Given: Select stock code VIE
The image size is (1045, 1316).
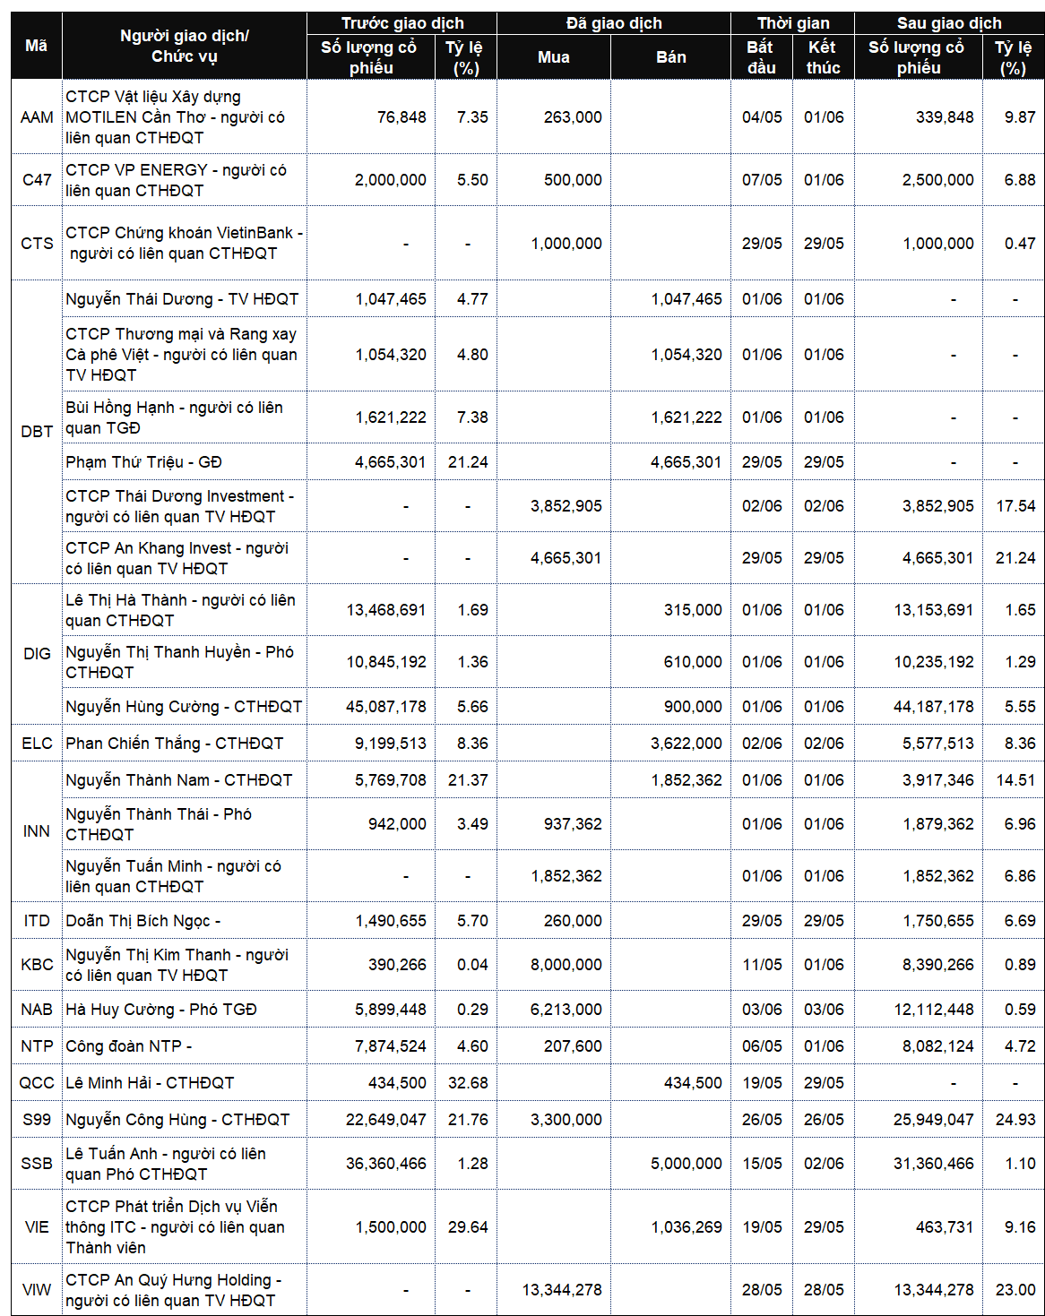Looking at the screenshot, I should click(x=37, y=1227).
